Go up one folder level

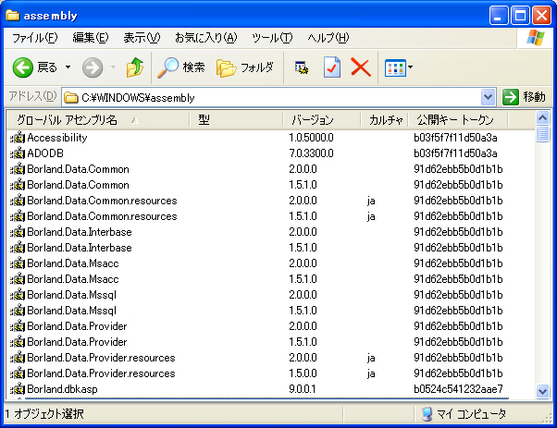(135, 67)
